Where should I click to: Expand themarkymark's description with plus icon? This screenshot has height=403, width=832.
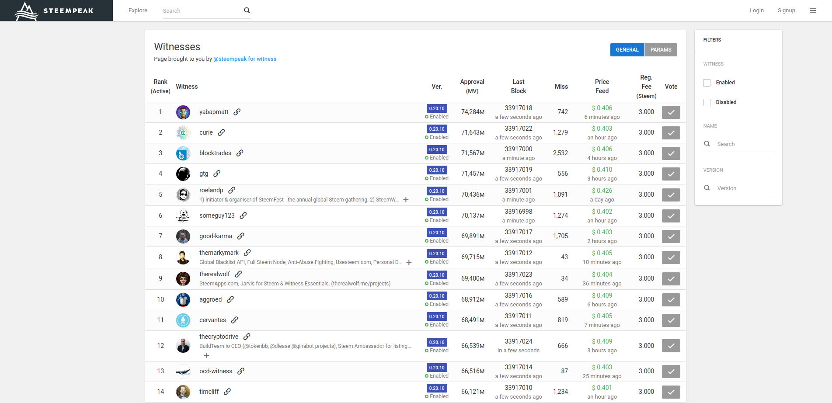tap(409, 262)
